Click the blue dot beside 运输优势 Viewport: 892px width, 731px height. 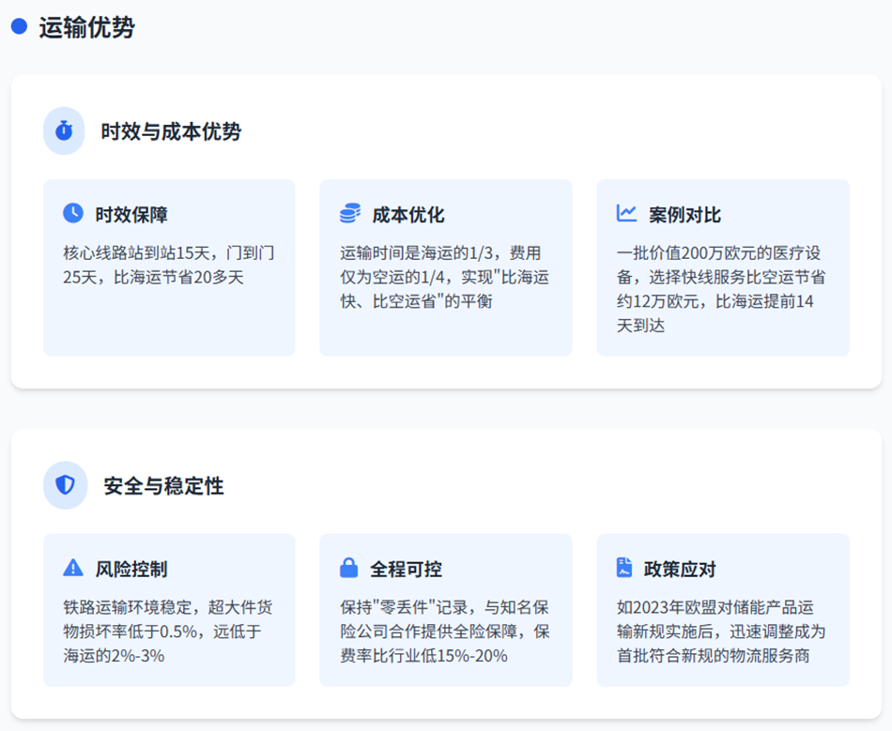19,27
